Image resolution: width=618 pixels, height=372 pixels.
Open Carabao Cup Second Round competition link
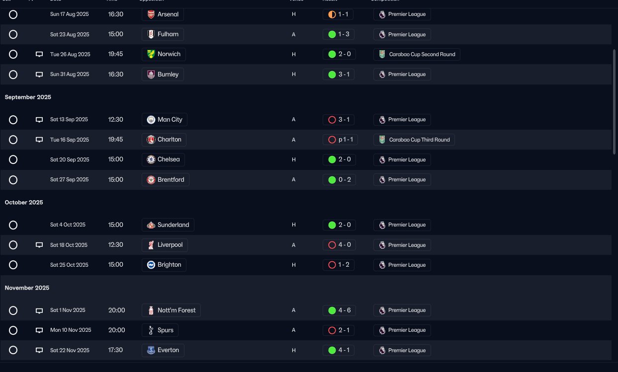tap(417, 54)
